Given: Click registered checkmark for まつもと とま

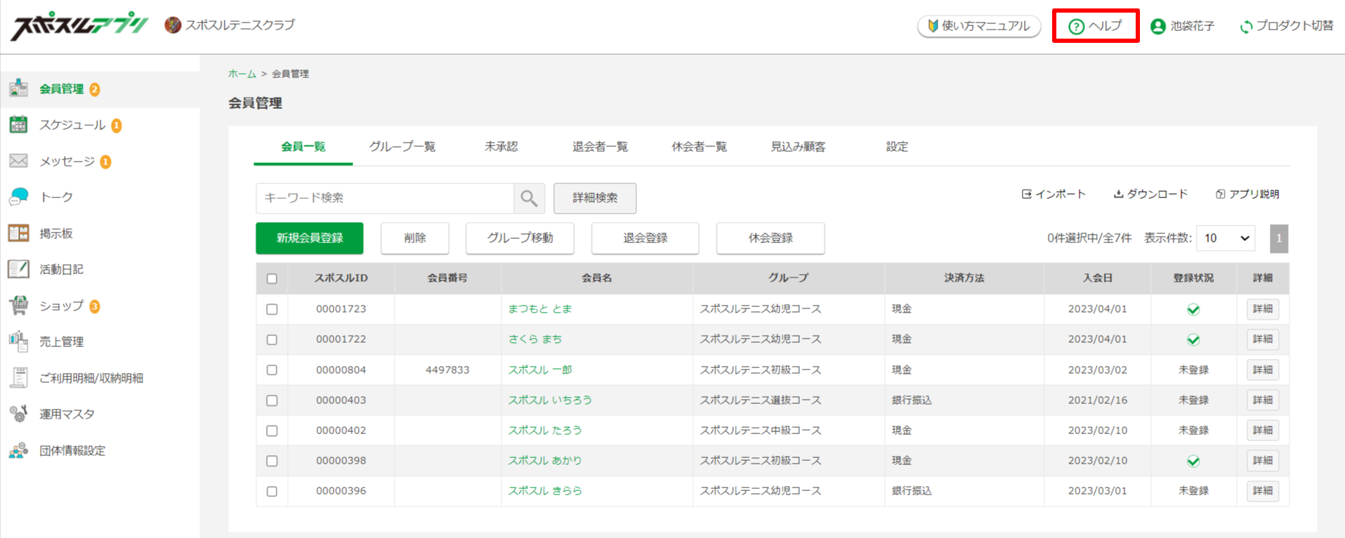Looking at the screenshot, I should 1193,309.
